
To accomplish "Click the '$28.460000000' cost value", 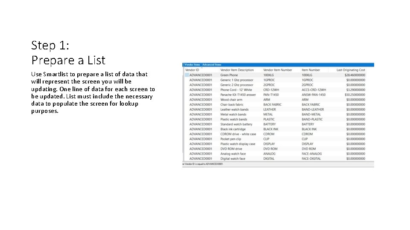I will click(x=355, y=75).
